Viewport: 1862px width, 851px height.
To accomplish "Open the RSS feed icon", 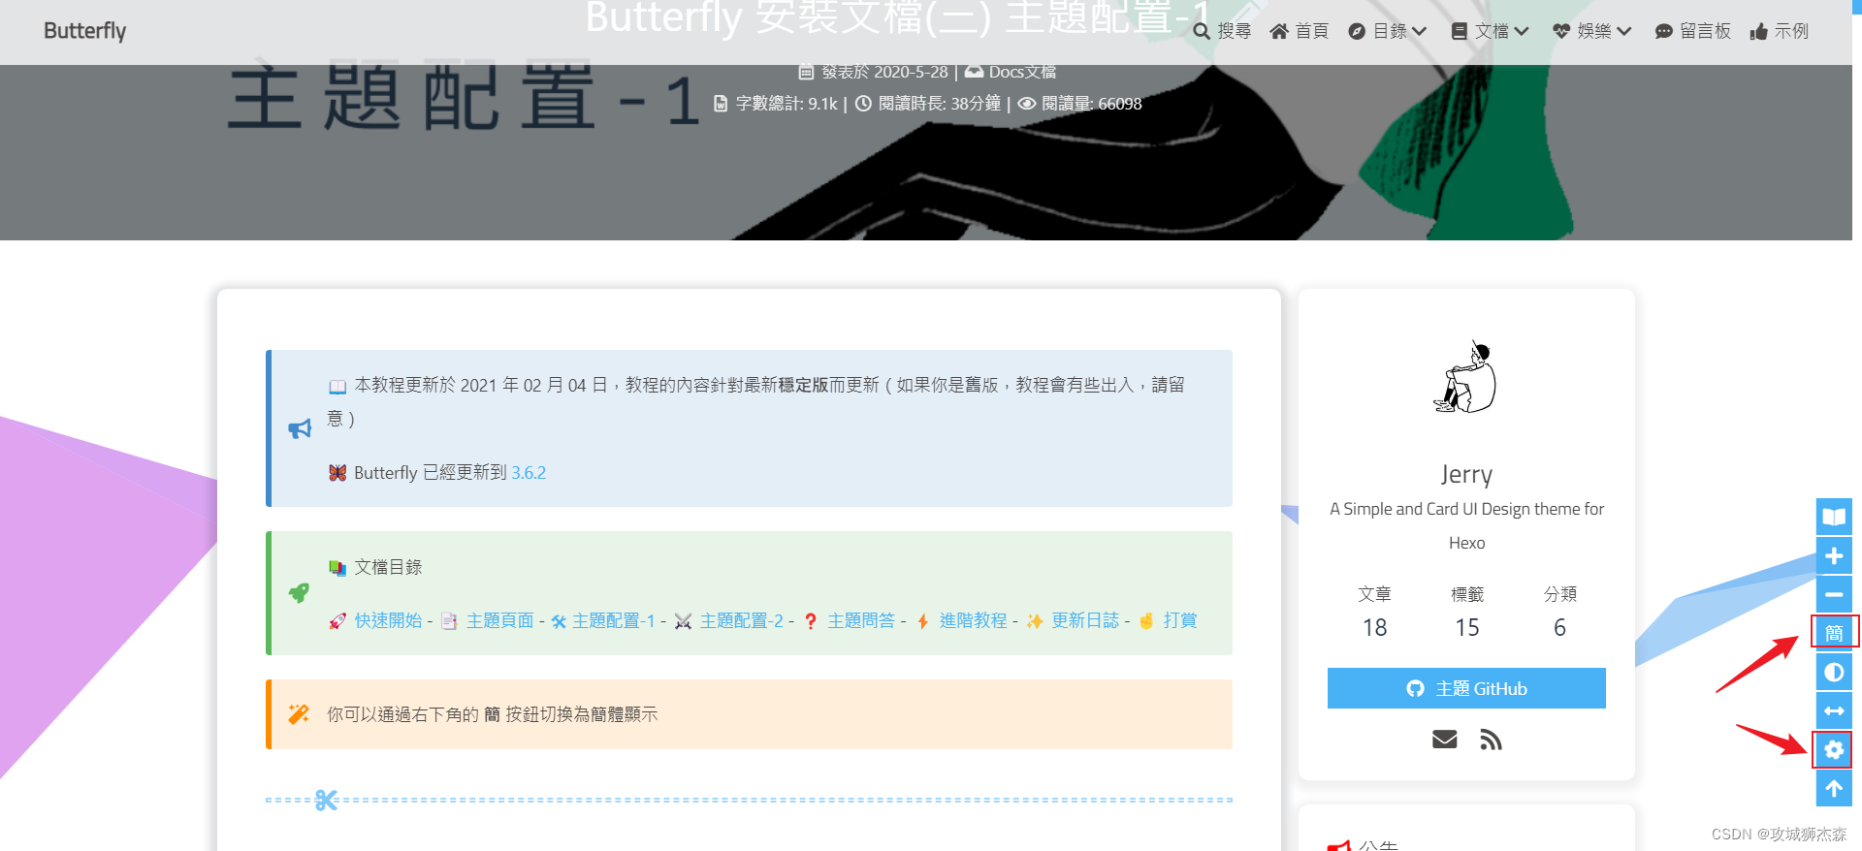I will tap(1491, 740).
